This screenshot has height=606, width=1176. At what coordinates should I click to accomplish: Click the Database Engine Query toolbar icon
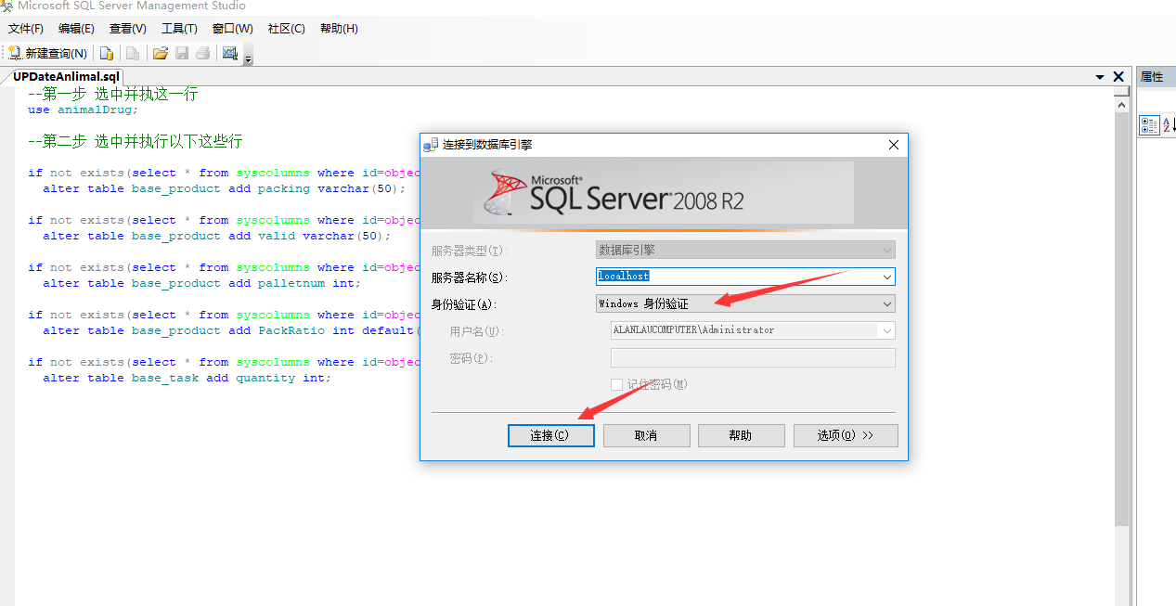pos(107,53)
